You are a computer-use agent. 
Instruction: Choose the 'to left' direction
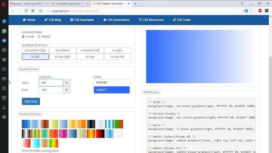(x=35, y=57)
